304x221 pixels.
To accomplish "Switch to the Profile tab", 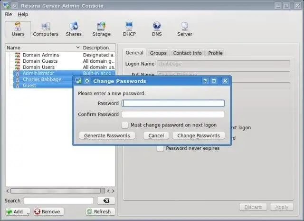I will pos(215,53).
